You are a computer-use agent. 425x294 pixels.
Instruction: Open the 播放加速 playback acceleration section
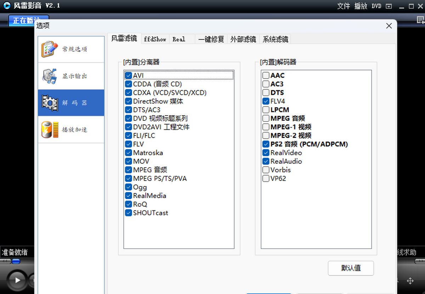71,130
